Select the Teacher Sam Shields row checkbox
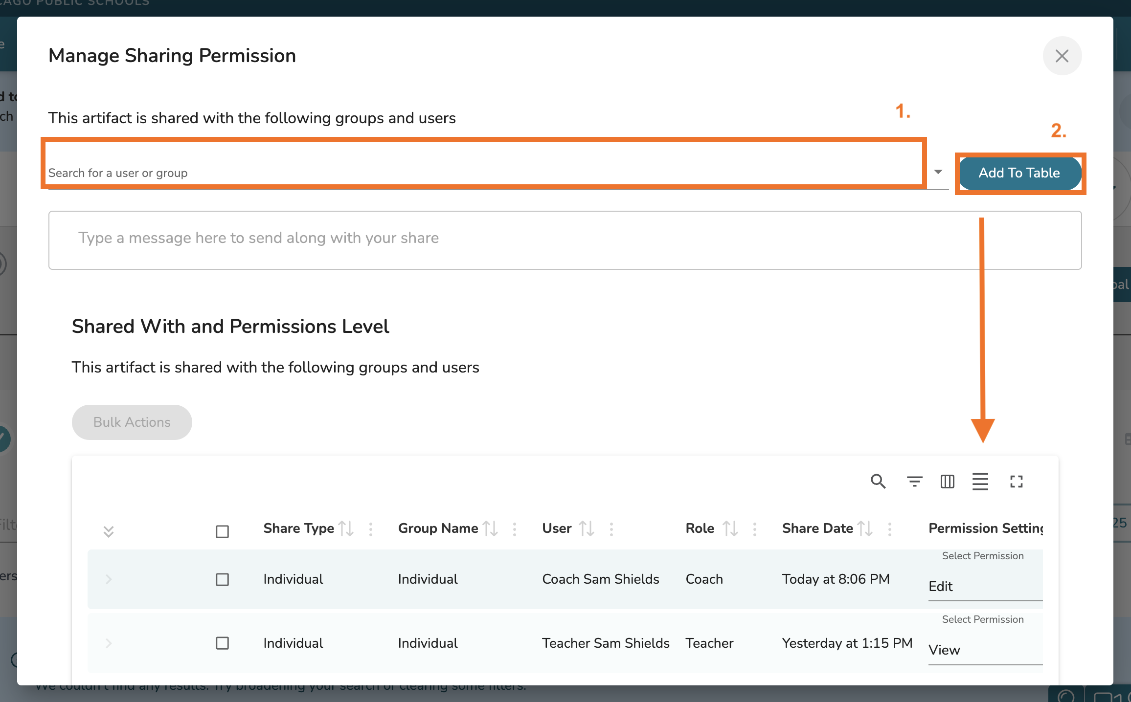This screenshot has width=1131, height=702. pyautogui.click(x=223, y=643)
